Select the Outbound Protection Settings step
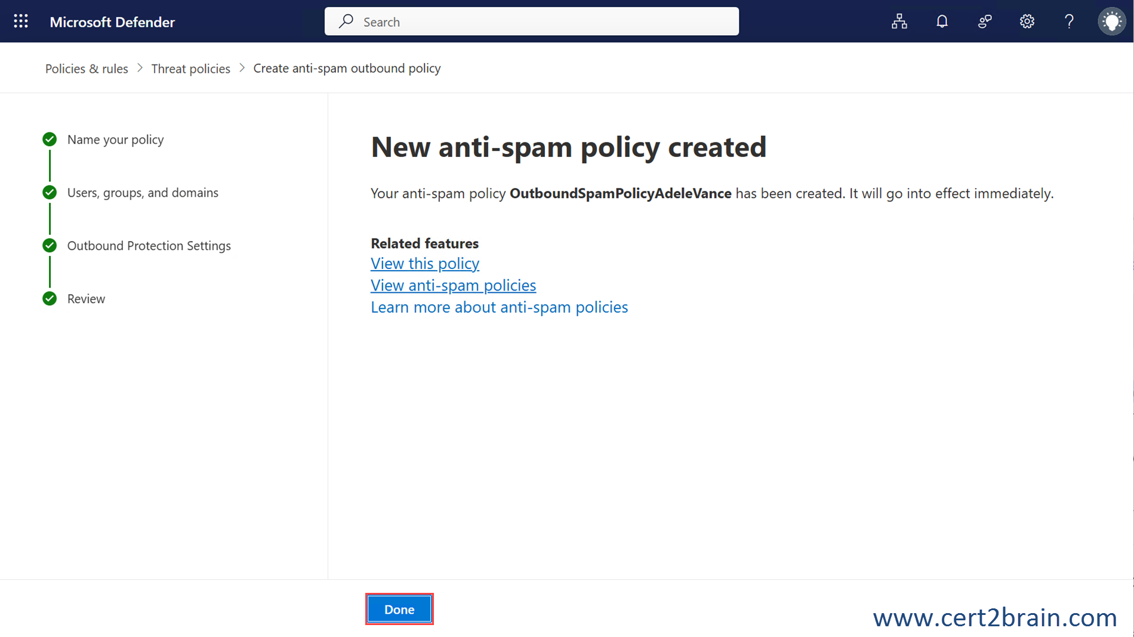This screenshot has height=637, width=1134. (149, 246)
